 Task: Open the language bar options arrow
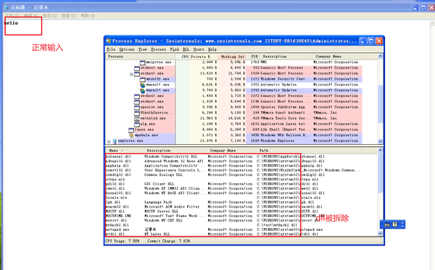pyautogui.click(x=402, y=224)
